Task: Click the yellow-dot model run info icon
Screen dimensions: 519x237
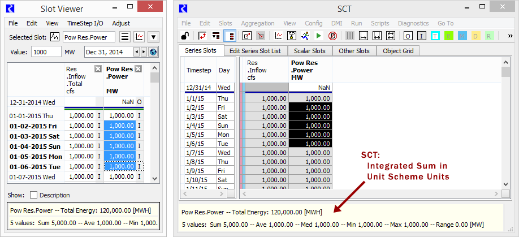Action: (292, 36)
